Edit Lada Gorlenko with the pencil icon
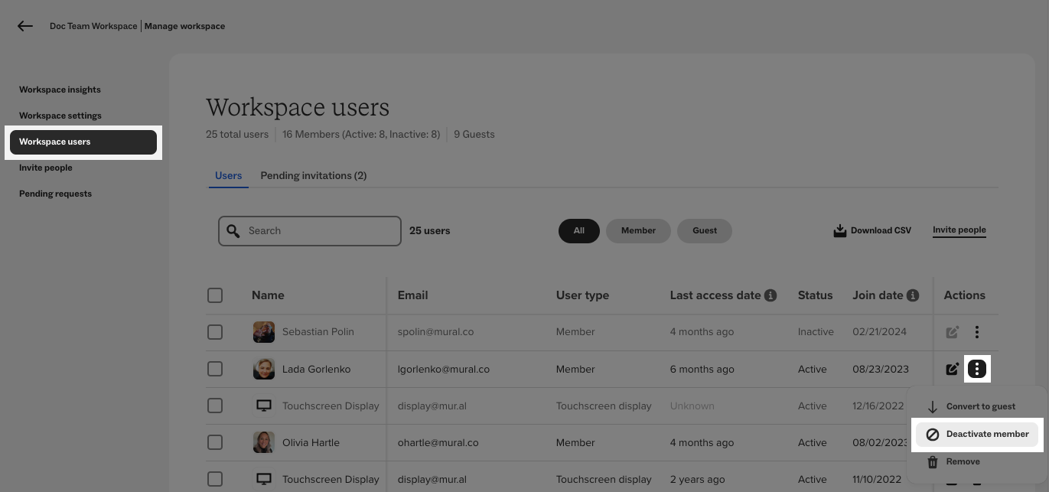The image size is (1049, 492). click(x=952, y=369)
